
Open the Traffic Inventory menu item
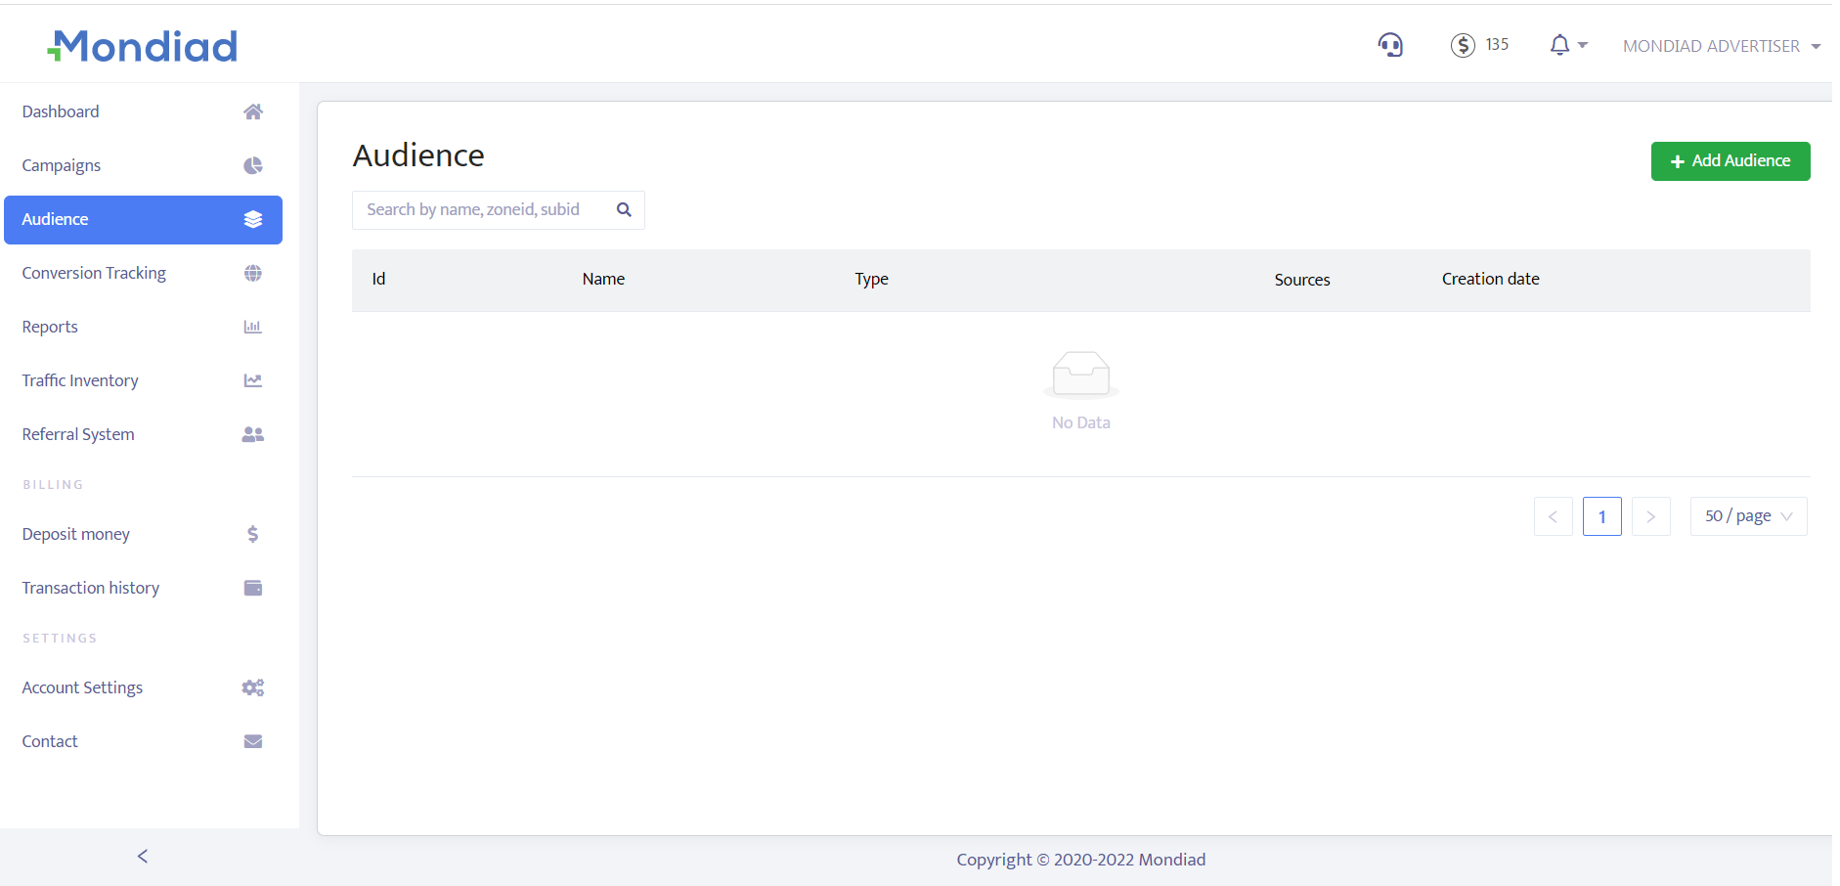point(80,380)
